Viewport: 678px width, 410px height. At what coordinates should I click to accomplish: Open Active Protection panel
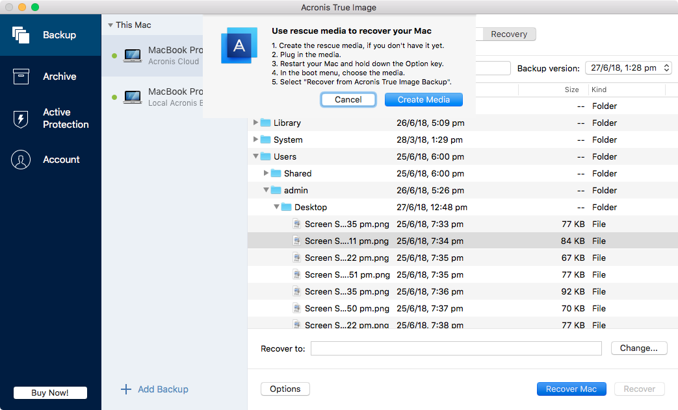tap(21, 118)
